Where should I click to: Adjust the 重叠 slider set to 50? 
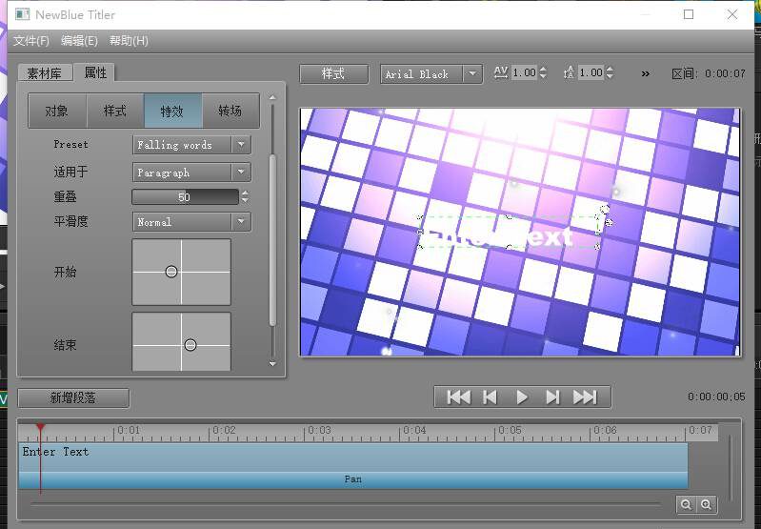(185, 197)
